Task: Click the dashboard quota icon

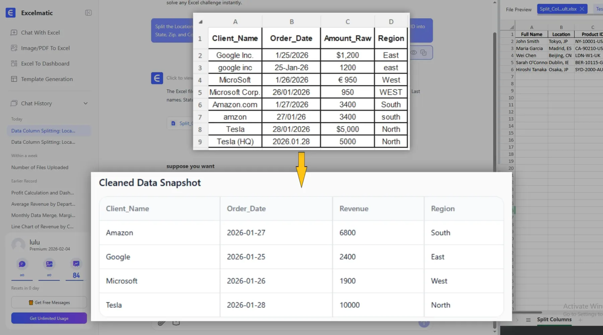Action: click(76, 264)
